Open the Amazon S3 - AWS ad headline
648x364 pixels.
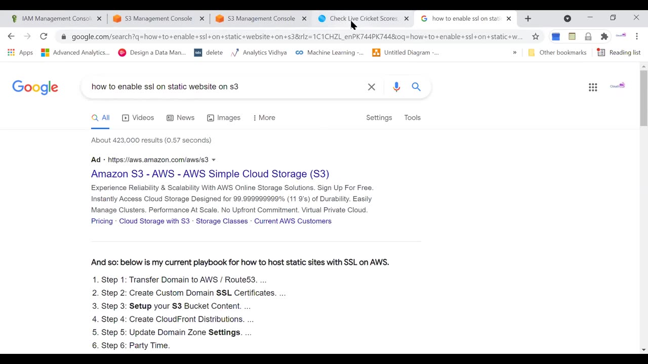210,174
